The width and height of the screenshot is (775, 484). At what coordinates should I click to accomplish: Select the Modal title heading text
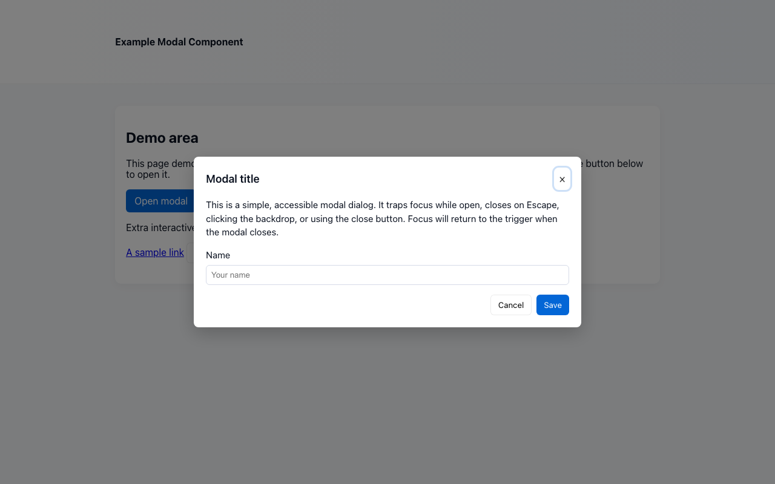coord(232,178)
